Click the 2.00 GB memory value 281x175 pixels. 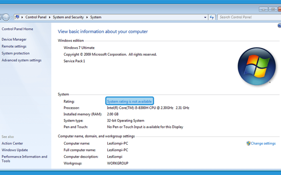(x=113, y=114)
